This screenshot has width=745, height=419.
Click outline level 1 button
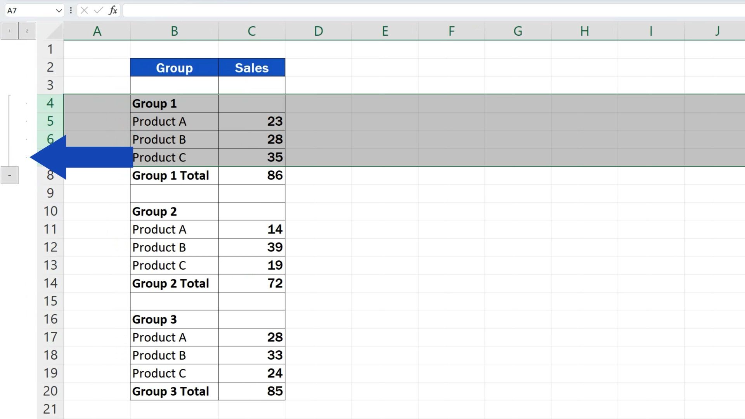(x=10, y=31)
